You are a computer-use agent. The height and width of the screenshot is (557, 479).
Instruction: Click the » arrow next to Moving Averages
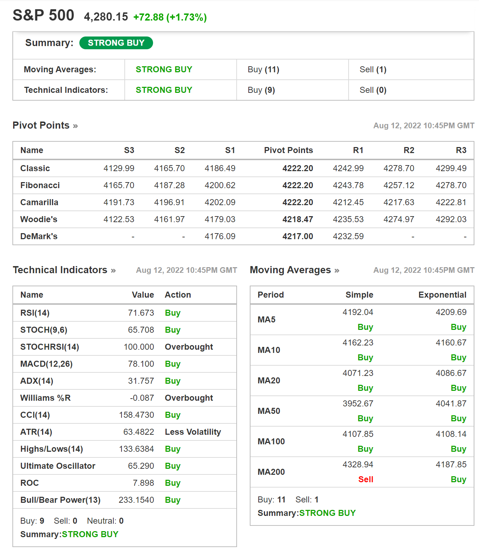tap(337, 271)
